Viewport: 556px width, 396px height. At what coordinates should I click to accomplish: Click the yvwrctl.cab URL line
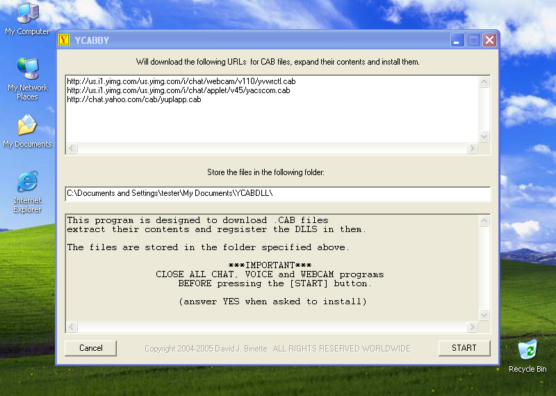(x=181, y=81)
